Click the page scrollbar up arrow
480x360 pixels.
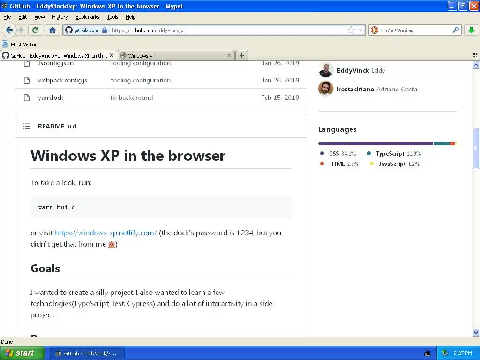(x=476, y=65)
